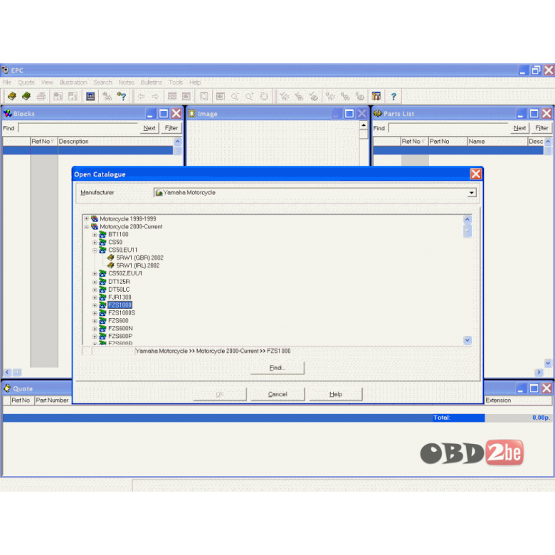This screenshot has height=555, width=555.
Task: Click the Image panel title icon
Action: [192, 114]
